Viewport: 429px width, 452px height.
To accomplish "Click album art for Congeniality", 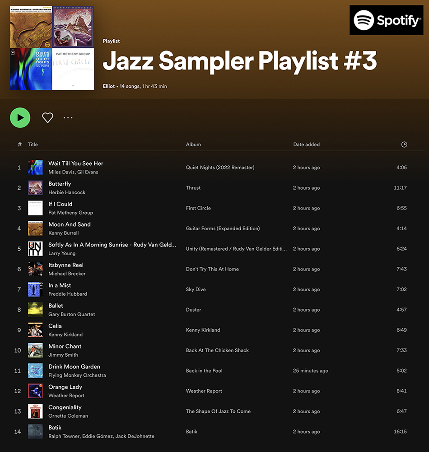I will click(35, 411).
